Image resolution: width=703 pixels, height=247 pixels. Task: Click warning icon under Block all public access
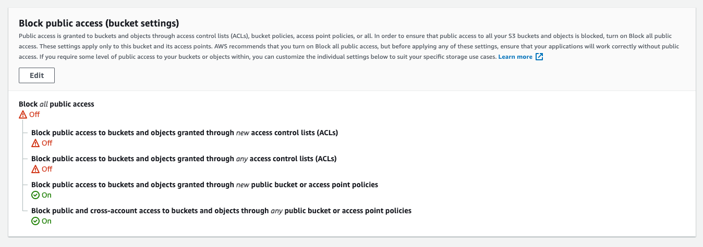(x=23, y=114)
